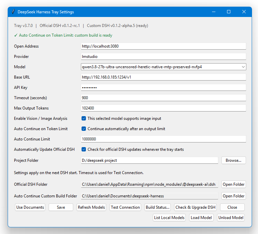
Task: Click the Project Folder path field
Action: (x=149, y=160)
